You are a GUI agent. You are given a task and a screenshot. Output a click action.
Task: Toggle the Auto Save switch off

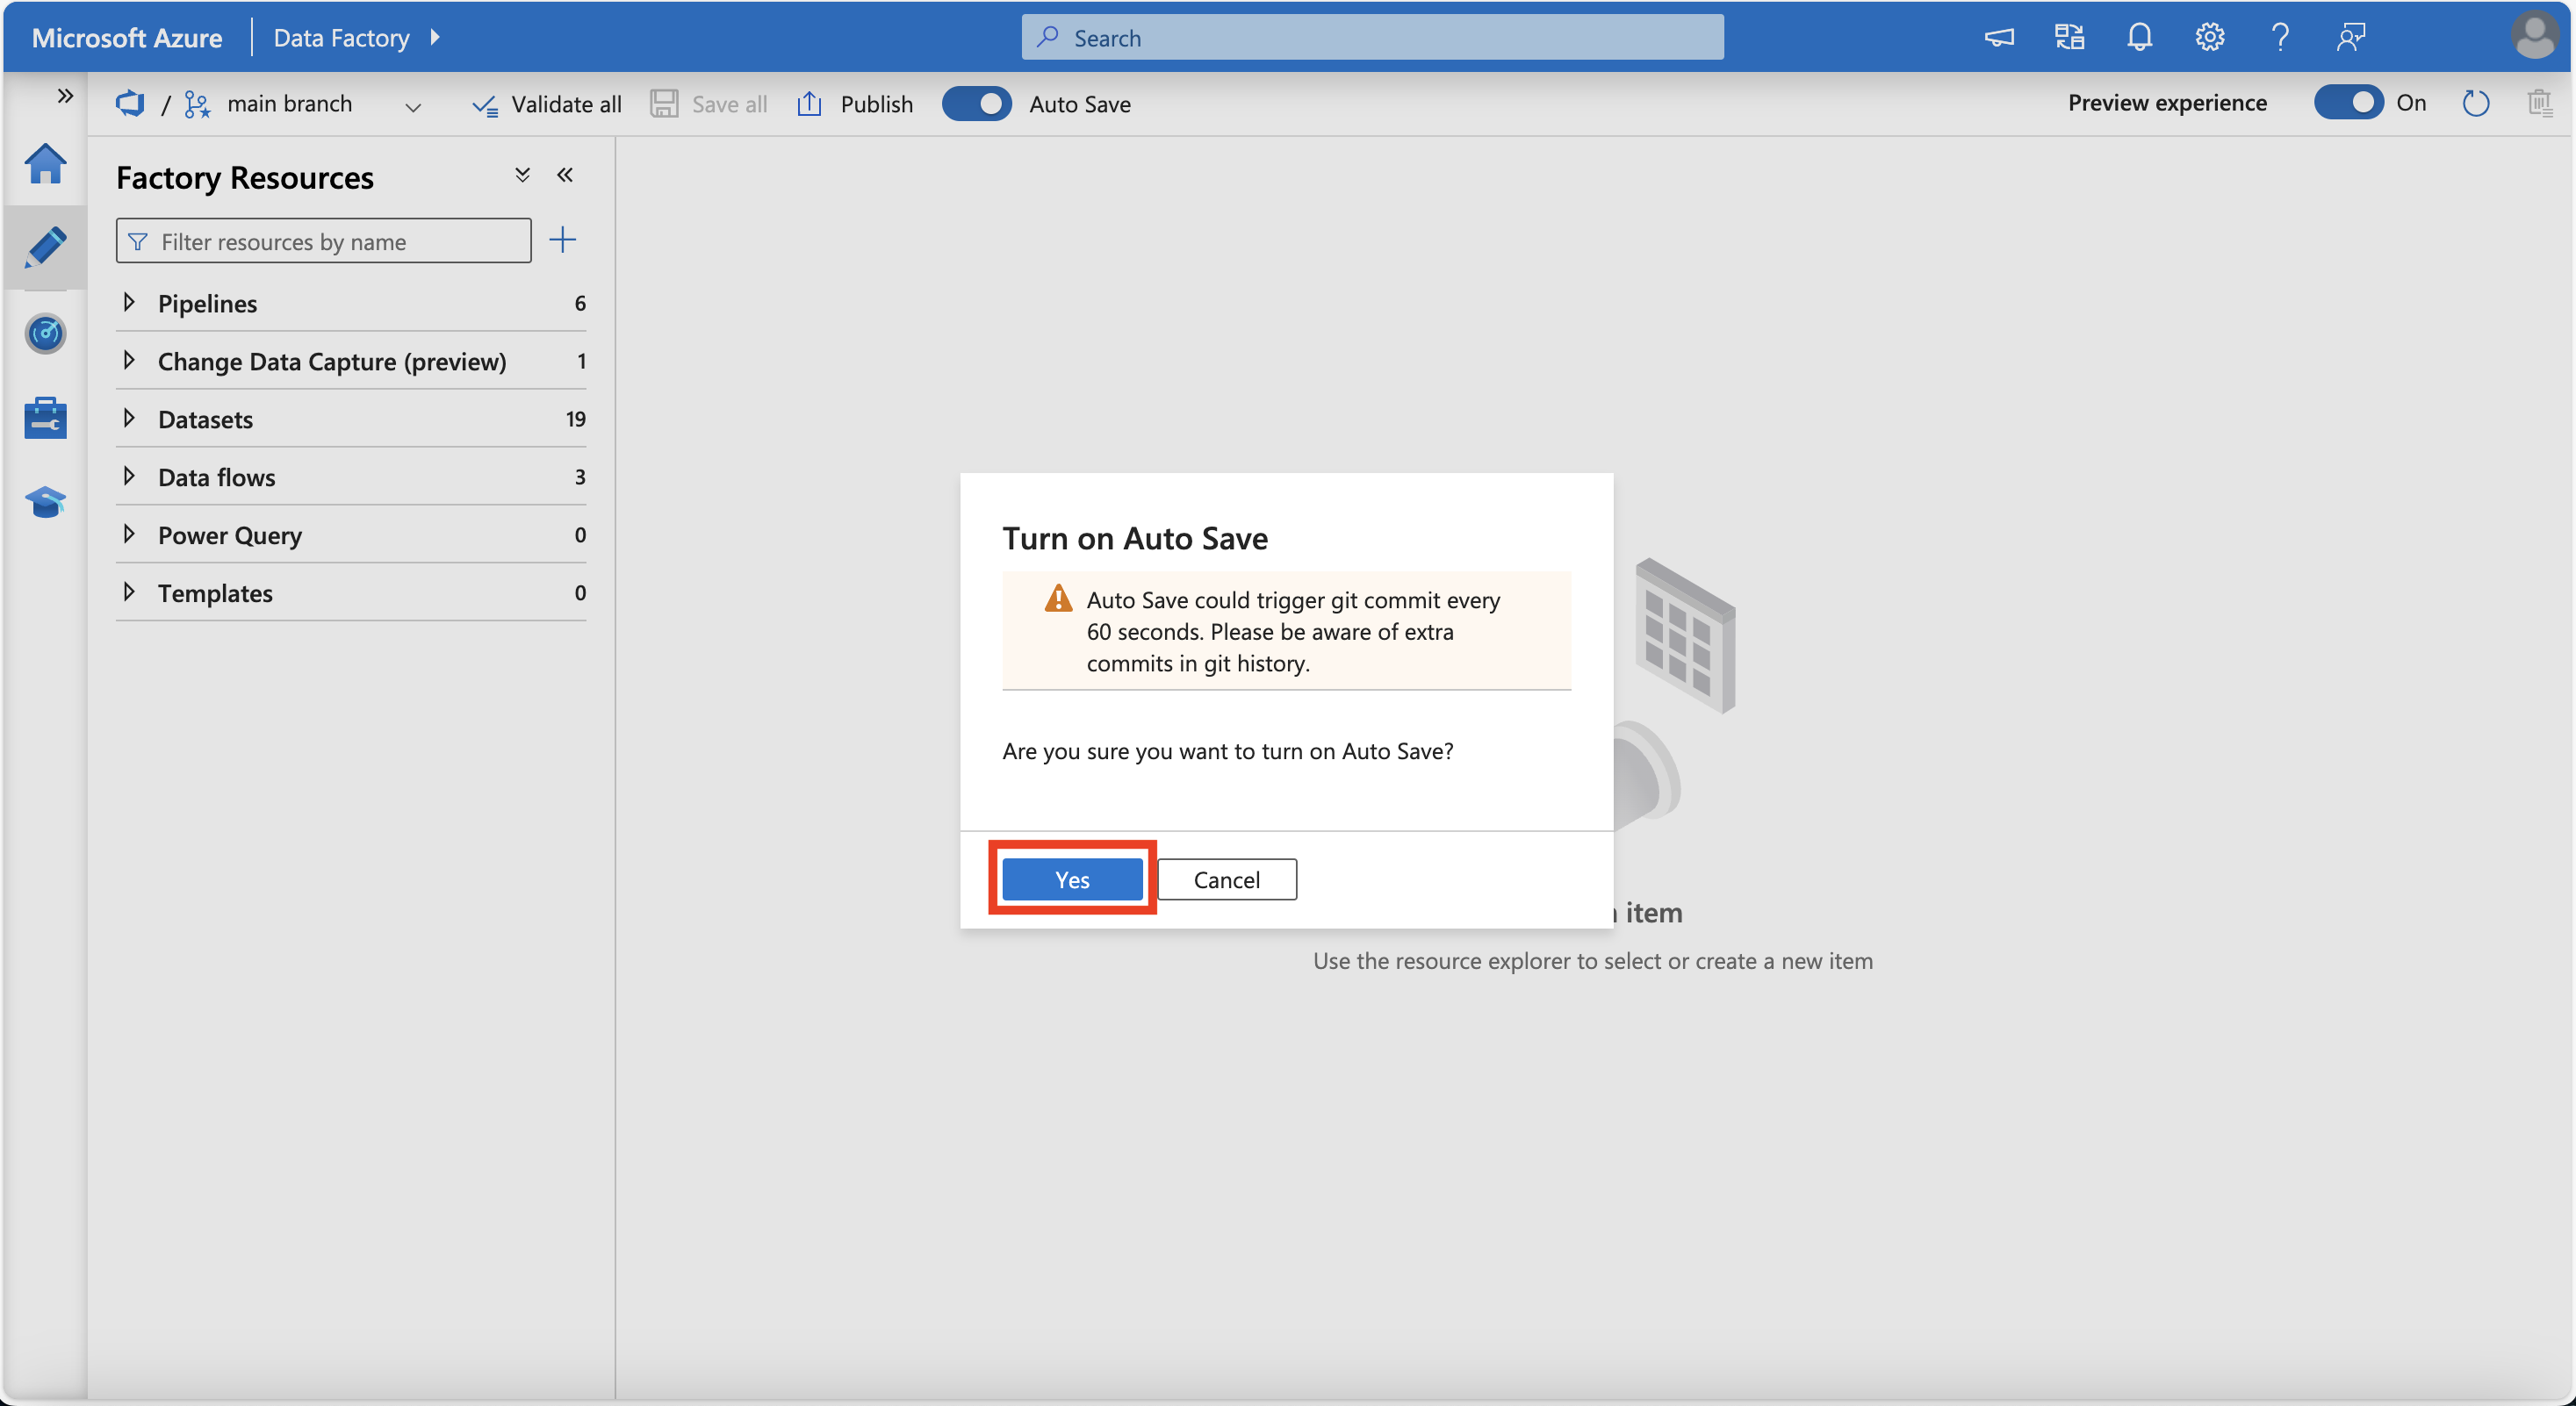(975, 100)
